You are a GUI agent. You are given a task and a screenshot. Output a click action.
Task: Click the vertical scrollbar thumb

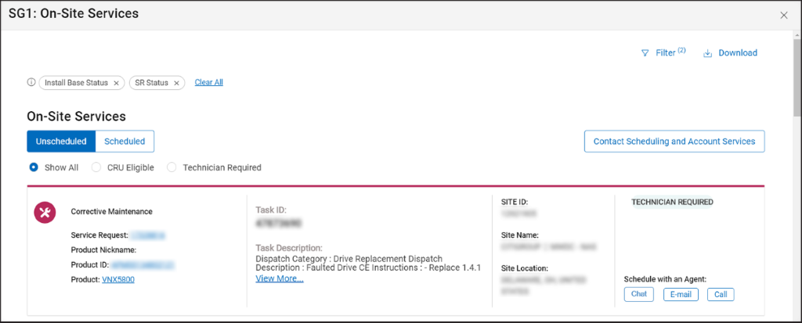[x=796, y=78]
